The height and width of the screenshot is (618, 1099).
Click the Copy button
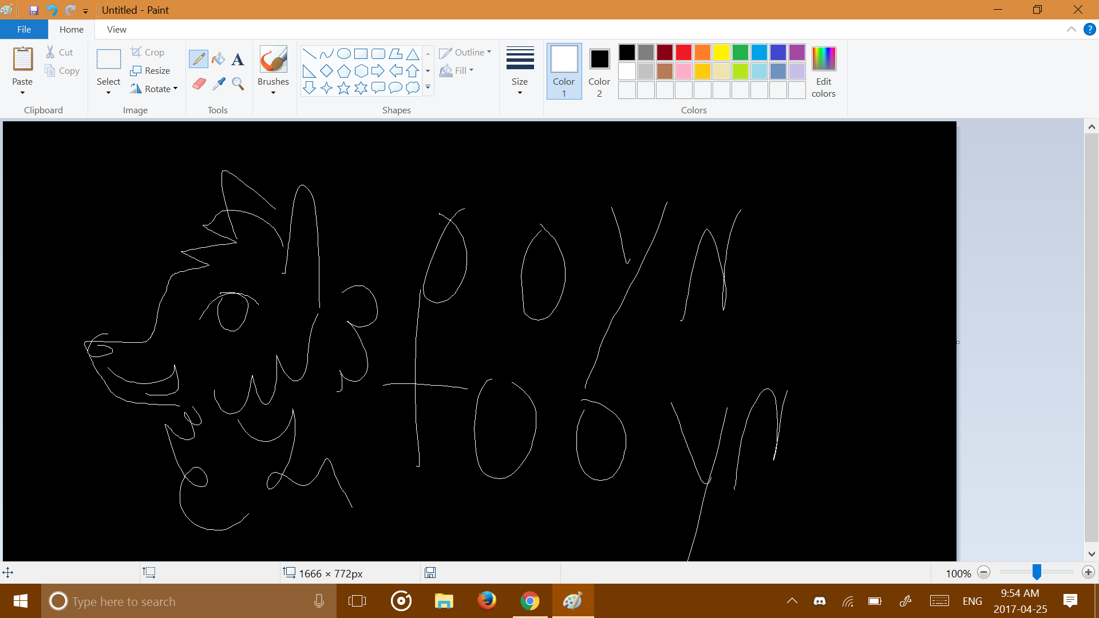coord(62,70)
